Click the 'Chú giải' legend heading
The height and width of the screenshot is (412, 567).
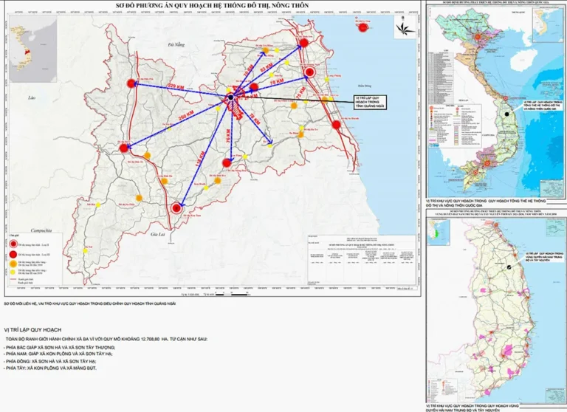tap(13, 235)
